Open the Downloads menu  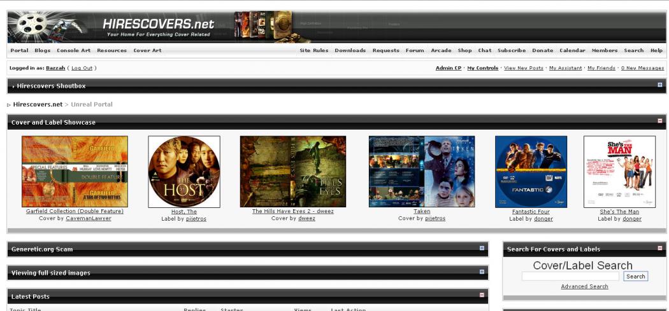pyautogui.click(x=350, y=51)
